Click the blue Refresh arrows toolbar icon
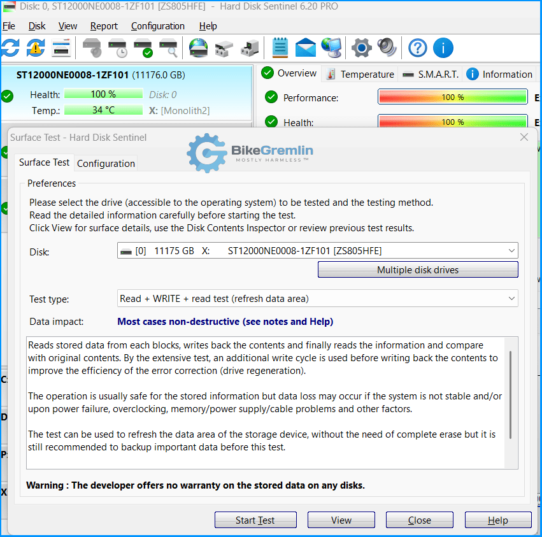The width and height of the screenshot is (542, 537). click(10, 48)
